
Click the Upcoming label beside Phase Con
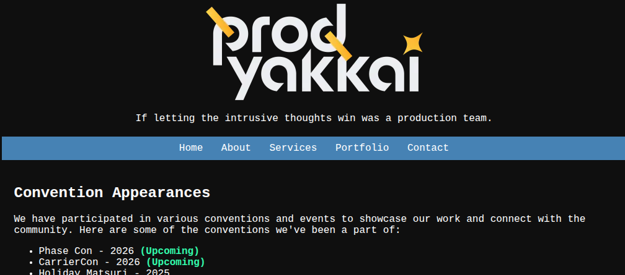(x=169, y=251)
